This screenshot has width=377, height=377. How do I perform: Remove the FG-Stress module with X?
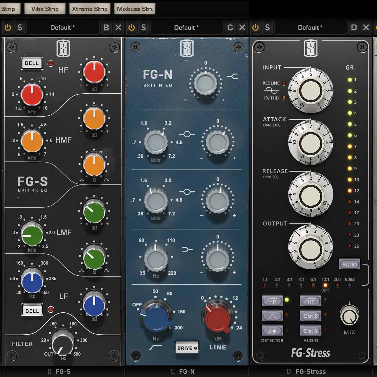[x=366, y=28]
